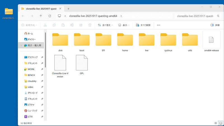224x126 pixels.
Task: Click the Paste clipboard icon
Action: pos(63,25)
